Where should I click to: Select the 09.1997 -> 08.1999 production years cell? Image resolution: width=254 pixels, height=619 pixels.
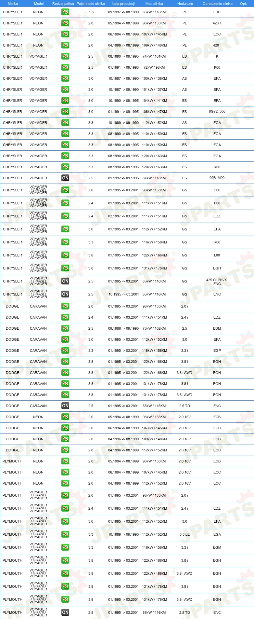[x=123, y=12]
